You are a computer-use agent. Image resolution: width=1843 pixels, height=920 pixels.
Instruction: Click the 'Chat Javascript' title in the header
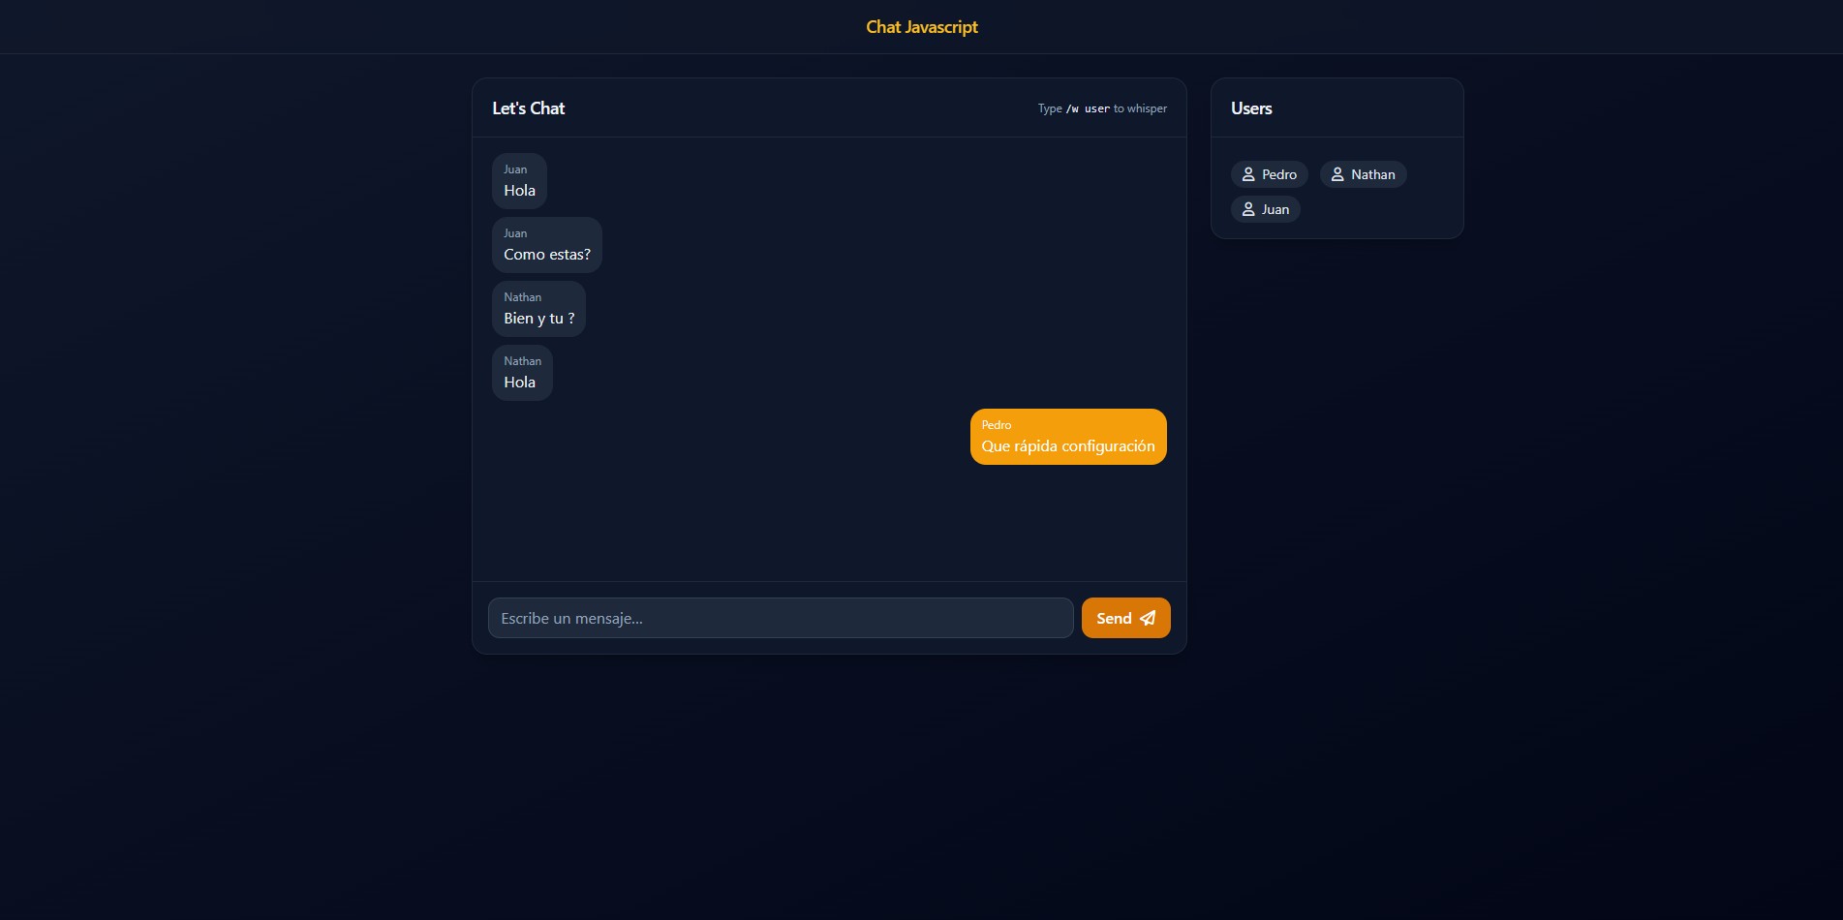point(921,26)
